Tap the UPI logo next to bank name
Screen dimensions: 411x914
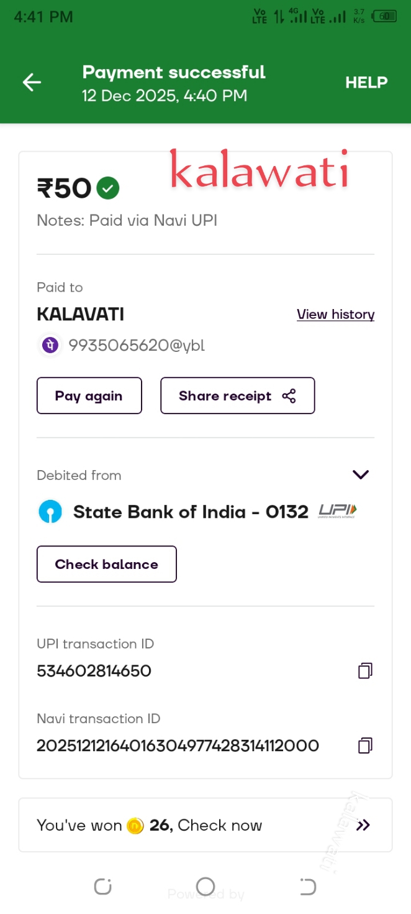(337, 511)
